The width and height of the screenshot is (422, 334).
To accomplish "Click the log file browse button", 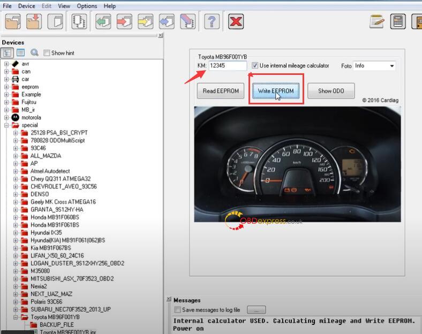I will [256, 310].
